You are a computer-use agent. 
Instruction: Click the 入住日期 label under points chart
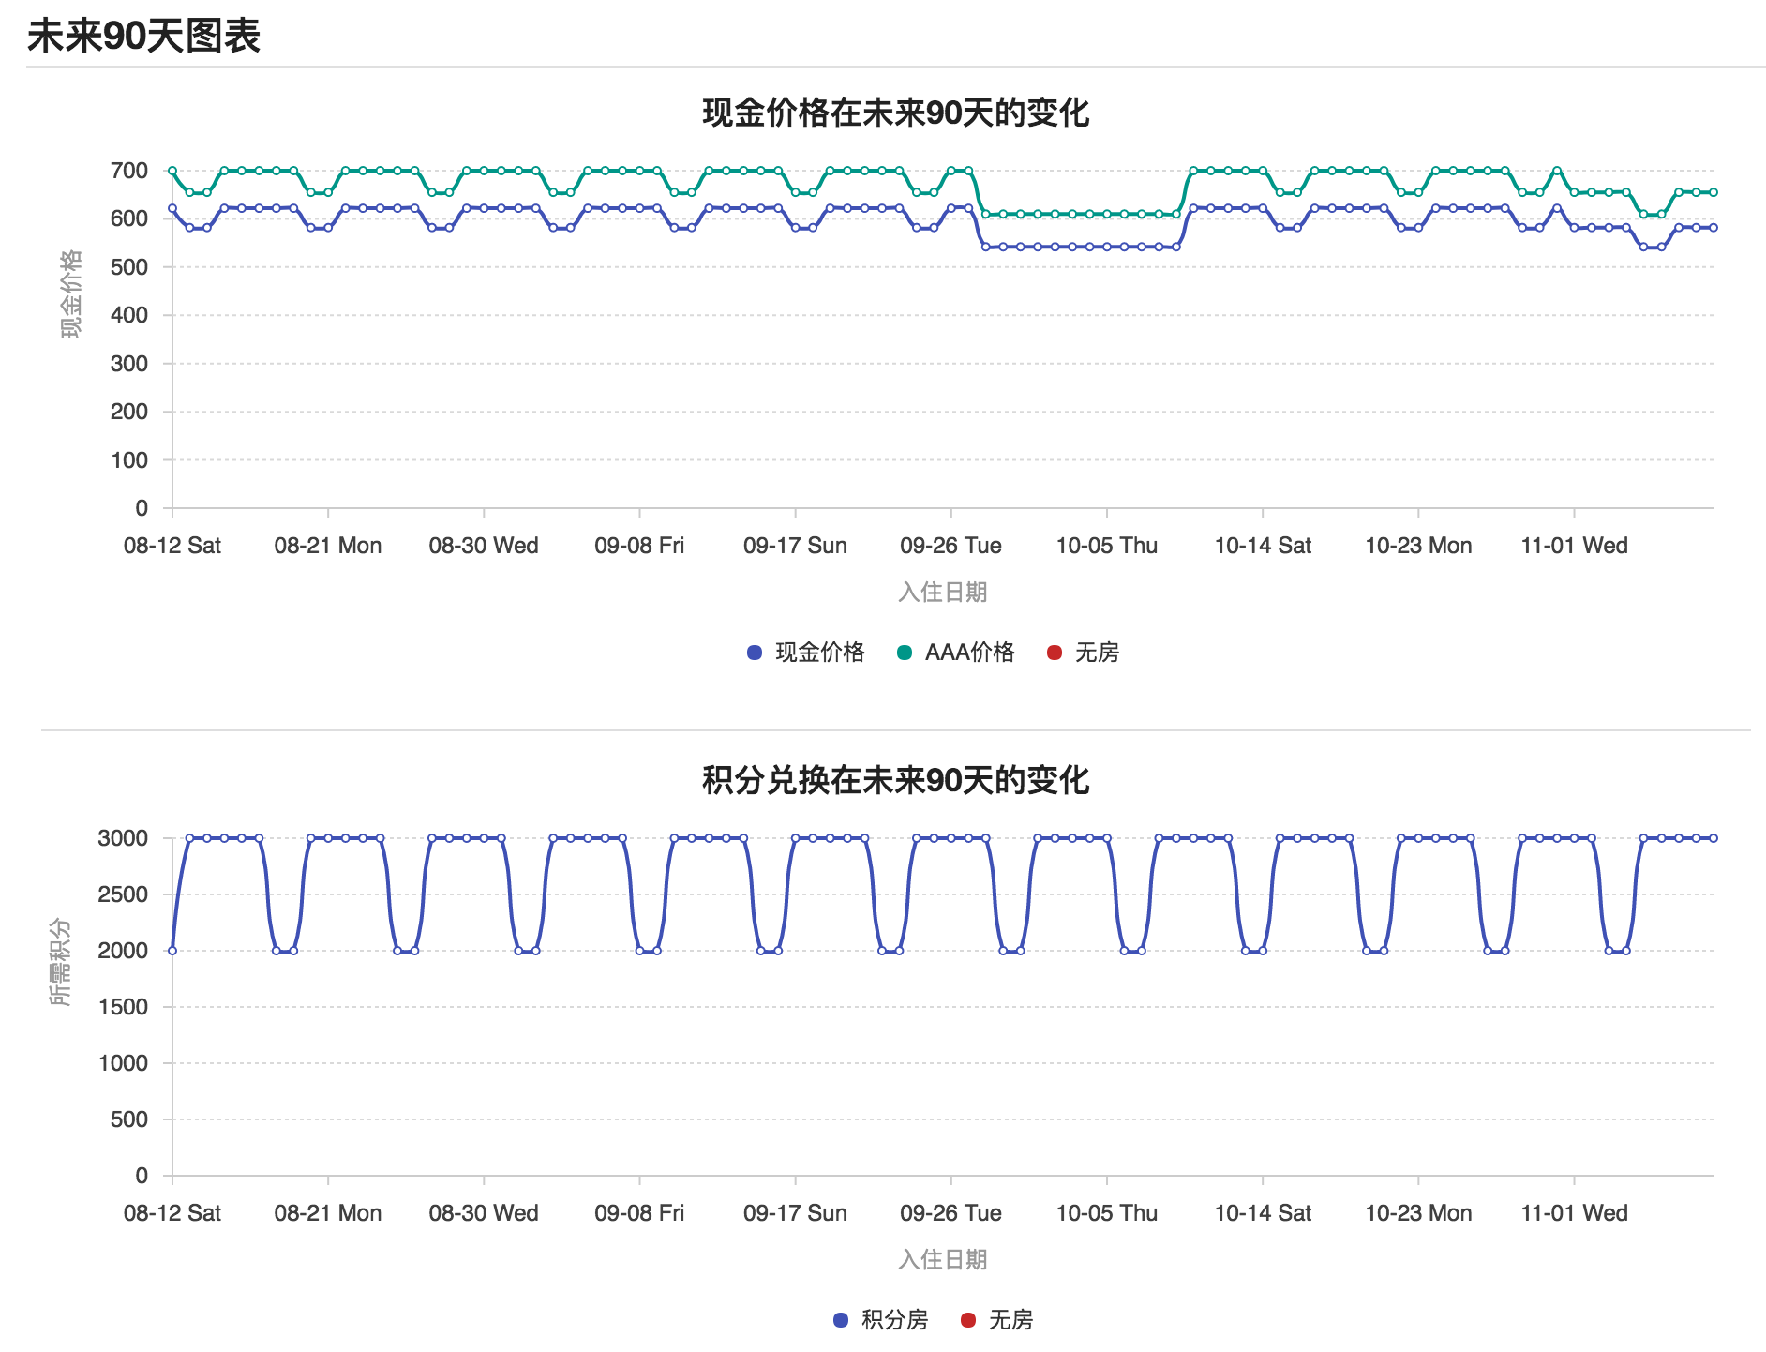(943, 1260)
